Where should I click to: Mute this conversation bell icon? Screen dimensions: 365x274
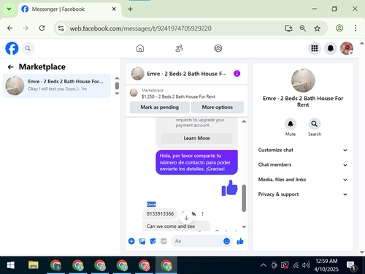coord(291,124)
